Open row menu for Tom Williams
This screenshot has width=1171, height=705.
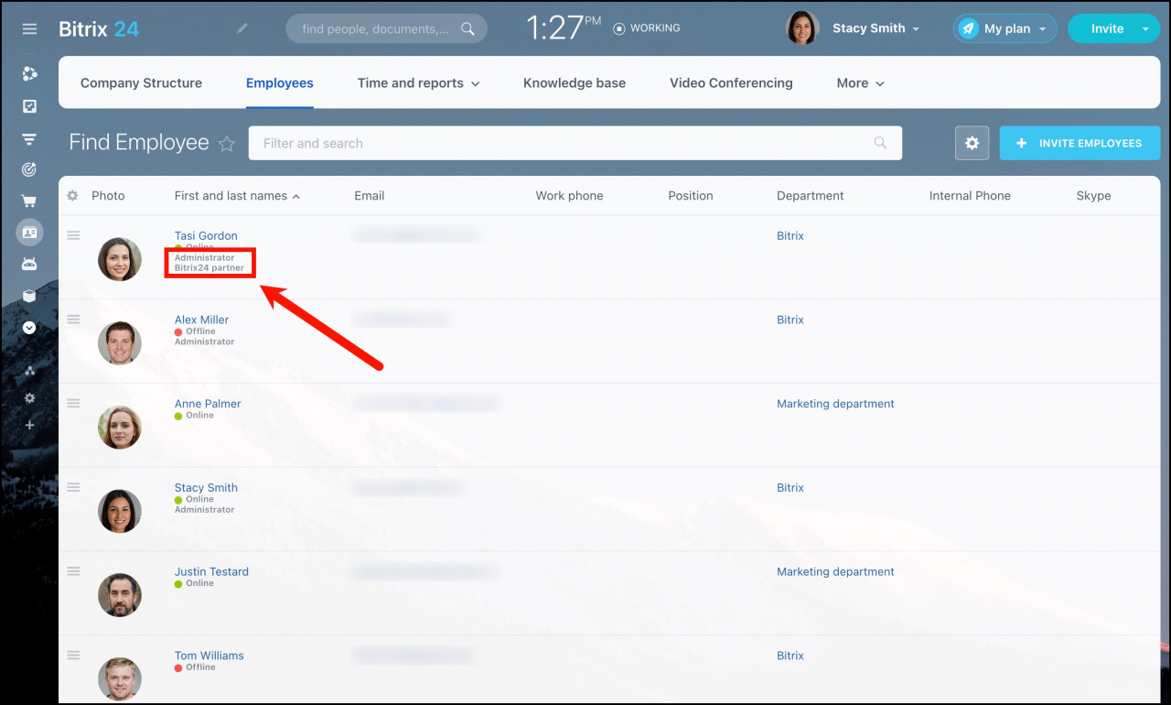[x=73, y=655]
